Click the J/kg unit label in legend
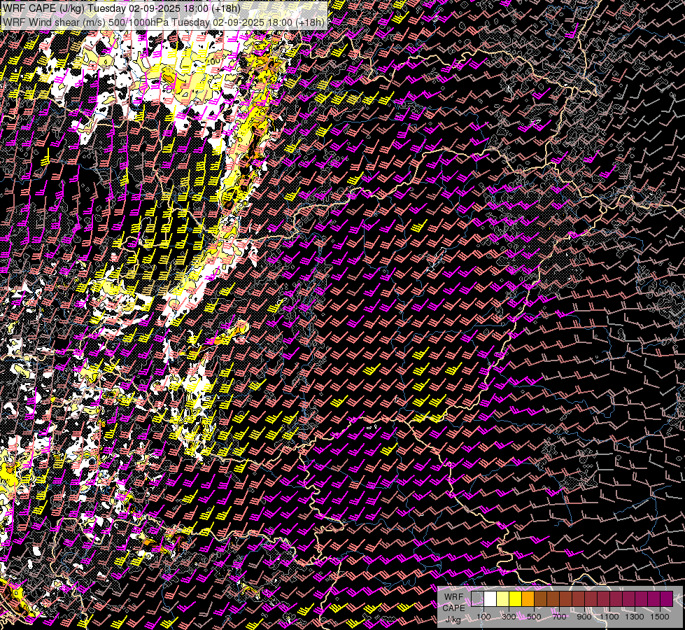 (453, 619)
